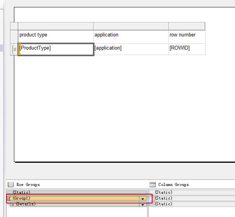This screenshot has width=235, height=217.
Task: Select the column handle above application
Action: (x=131, y=26)
